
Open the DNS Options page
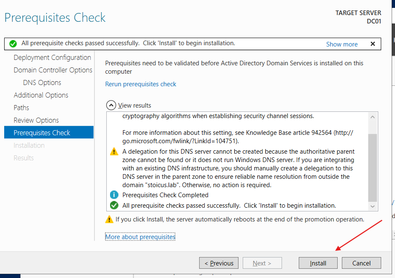click(42, 82)
